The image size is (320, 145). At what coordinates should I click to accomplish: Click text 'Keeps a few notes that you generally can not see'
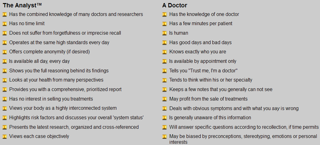pyautogui.click(x=221, y=90)
